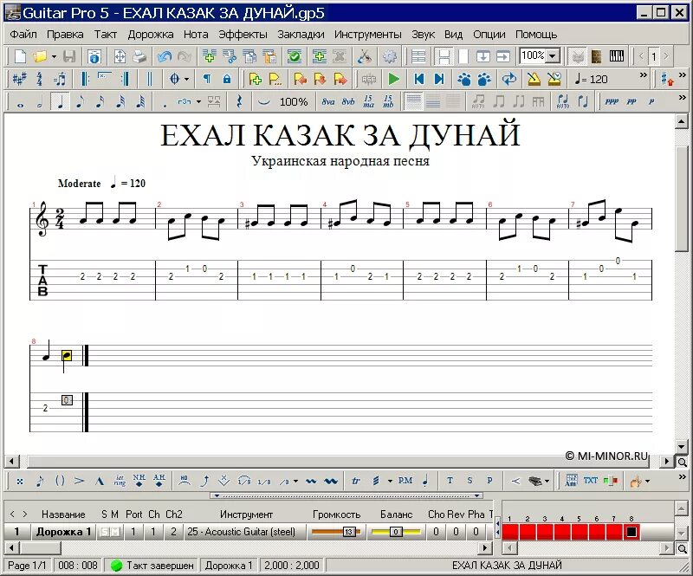Save the score using the floppy disk icon

point(69,56)
